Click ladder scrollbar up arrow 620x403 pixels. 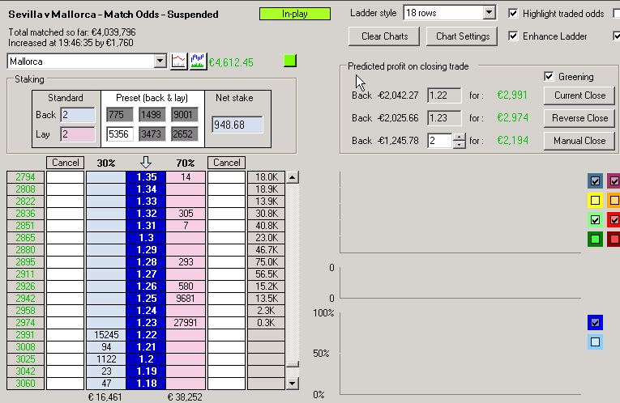pos(293,176)
